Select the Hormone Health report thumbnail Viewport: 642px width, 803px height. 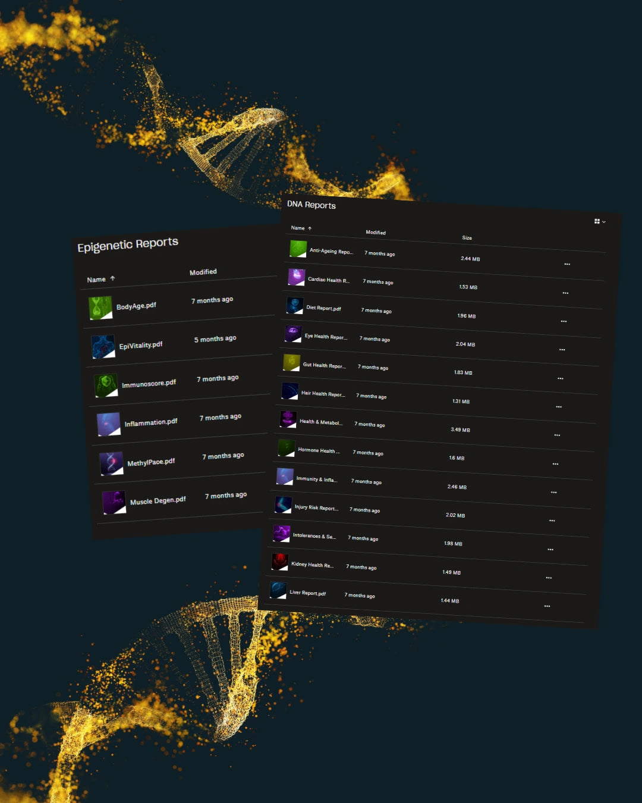pos(287,448)
